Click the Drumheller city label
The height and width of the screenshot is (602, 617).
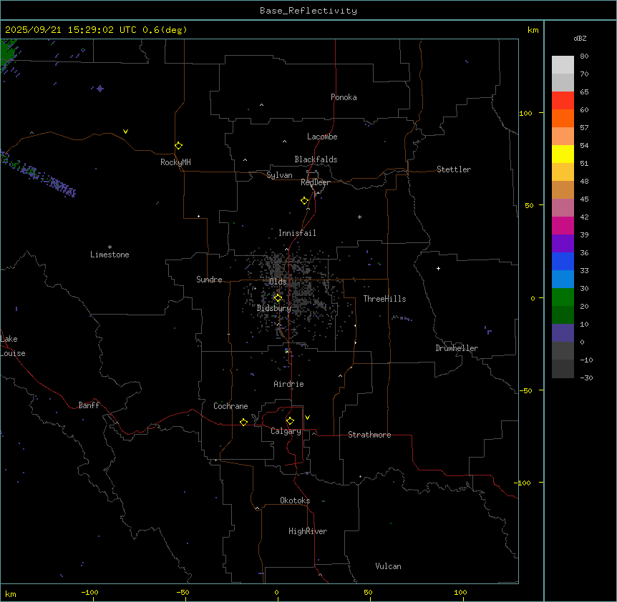tap(456, 348)
